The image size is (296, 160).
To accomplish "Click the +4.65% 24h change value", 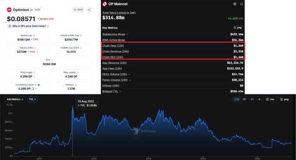I will [x=235, y=18].
